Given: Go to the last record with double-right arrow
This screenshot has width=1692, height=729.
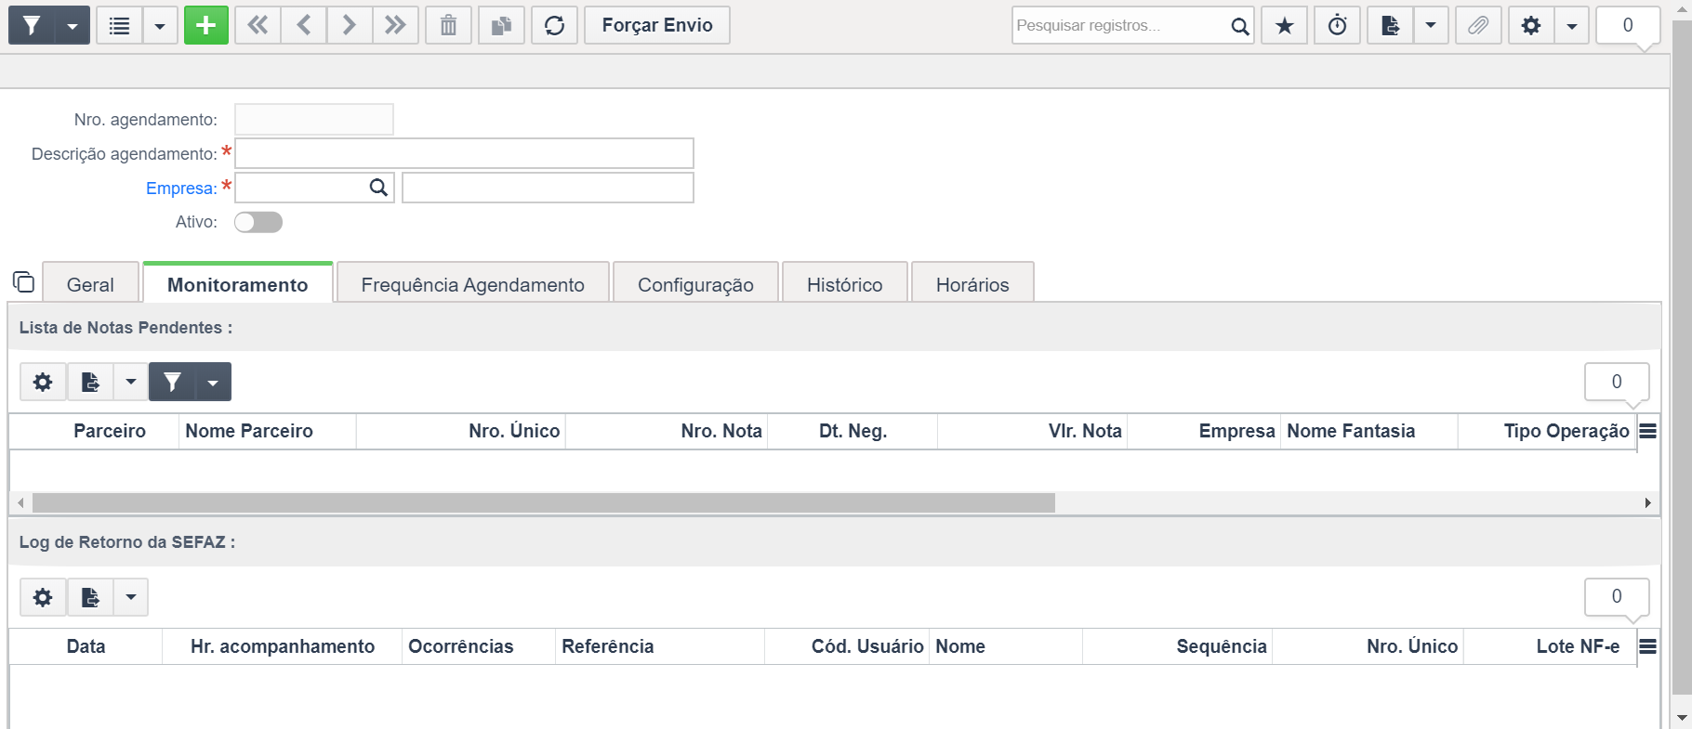Looking at the screenshot, I should (395, 25).
